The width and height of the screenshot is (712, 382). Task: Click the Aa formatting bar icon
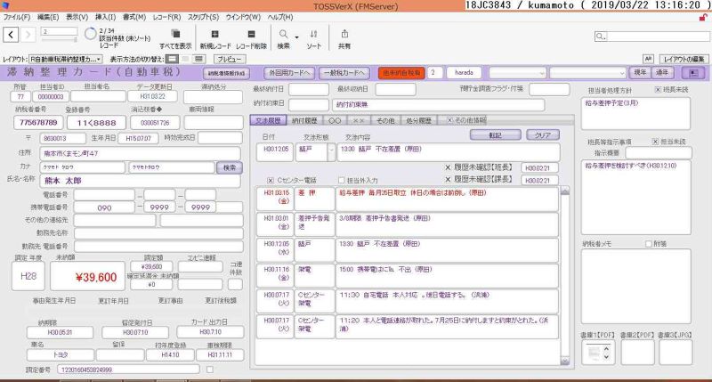point(648,59)
